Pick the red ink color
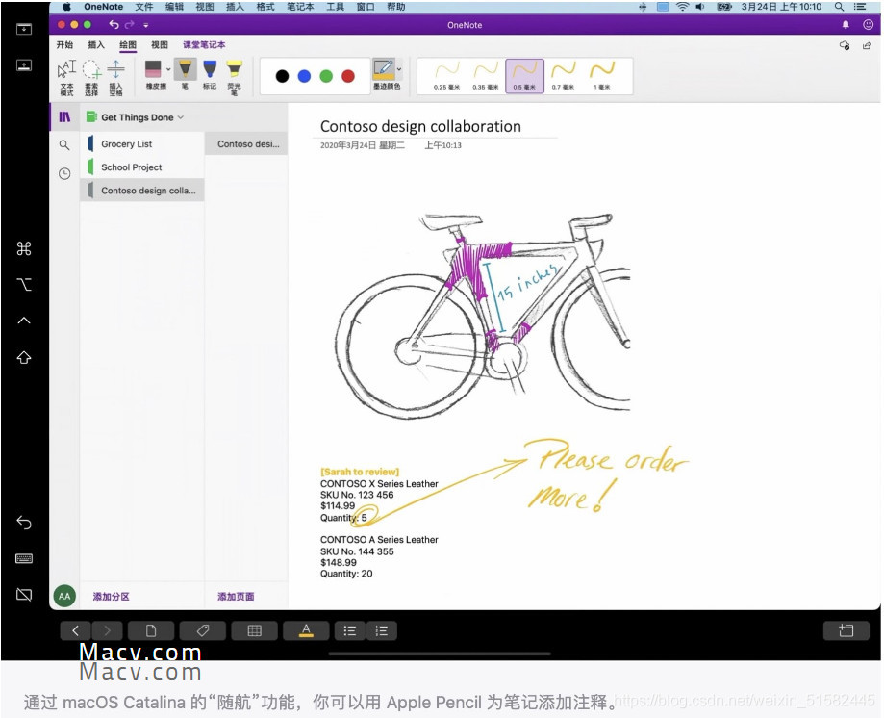This screenshot has height=718, width=884. pos(348,76)
